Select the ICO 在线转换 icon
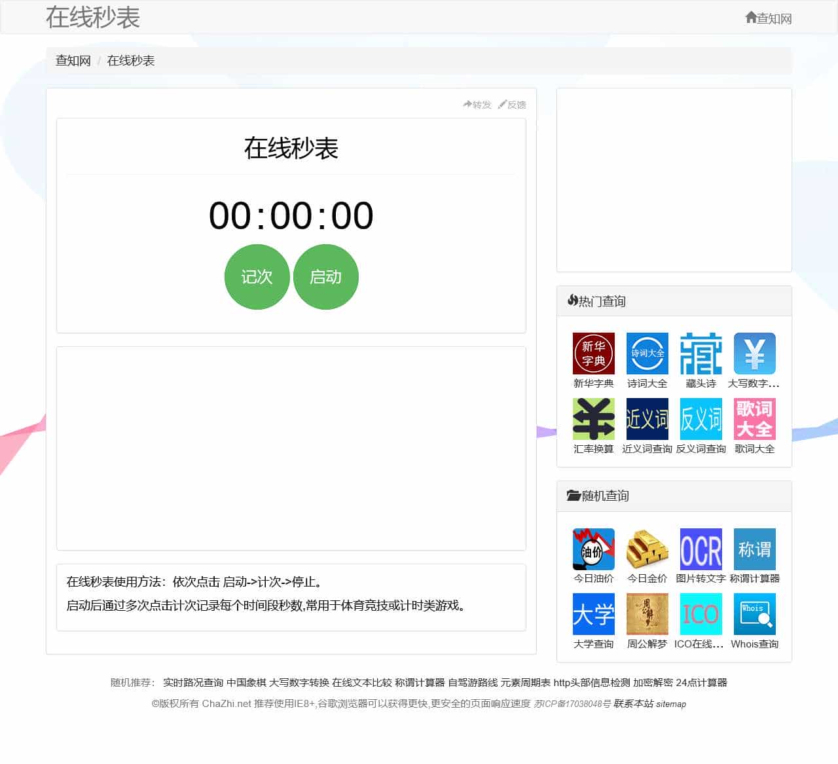 (x=701, y=614)
